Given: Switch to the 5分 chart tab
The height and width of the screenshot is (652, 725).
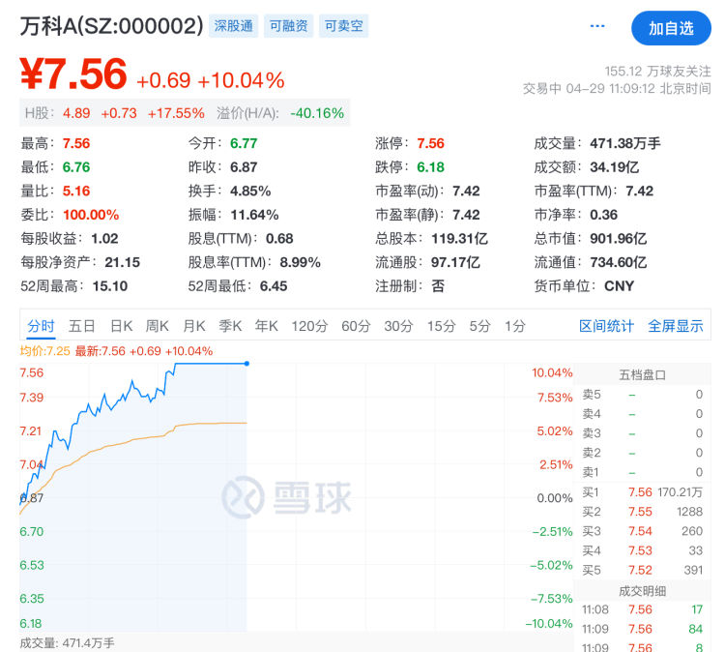Looking at the screenshot, I should tap(479, 326).
